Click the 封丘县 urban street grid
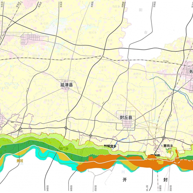Screen dimensions: 193x193 point(126,124)
